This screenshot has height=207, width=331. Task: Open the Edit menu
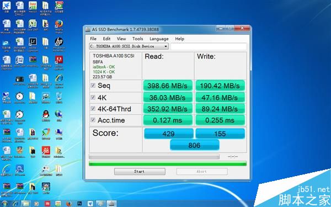click(106, 39)
